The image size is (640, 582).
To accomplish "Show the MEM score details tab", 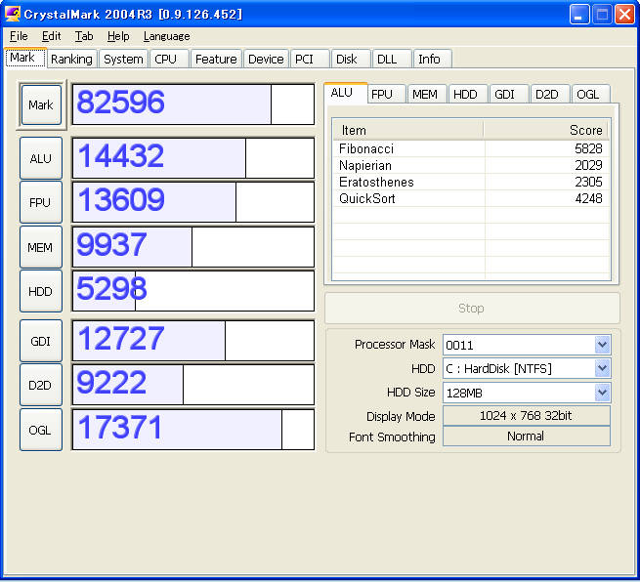I will [424, 94].
